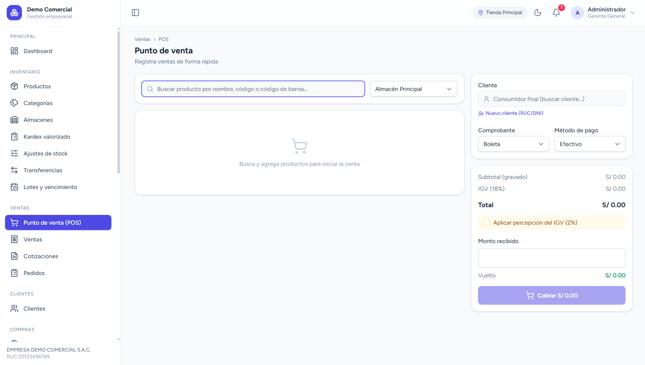Expand the Almacén Principal dropdown
Screen dimensions: 645x365
pyautogui.click(x=413, y=89)
